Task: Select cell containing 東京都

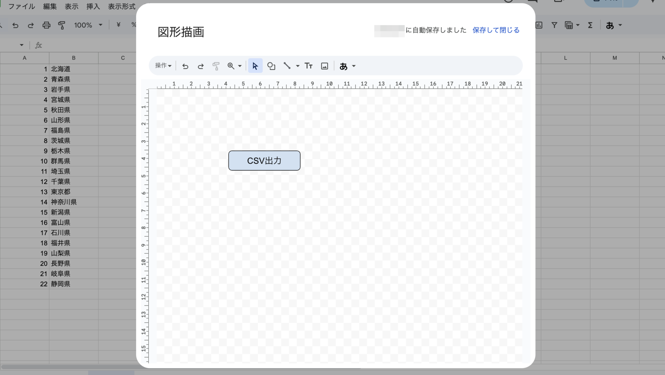Action: pos(73,192)
